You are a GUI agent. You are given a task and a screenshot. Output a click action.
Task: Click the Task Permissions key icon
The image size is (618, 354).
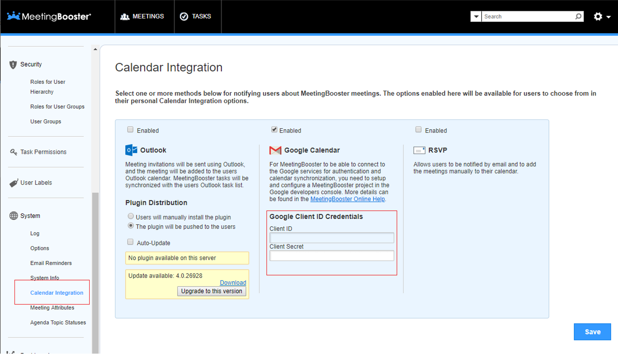[x=12, y=152]
